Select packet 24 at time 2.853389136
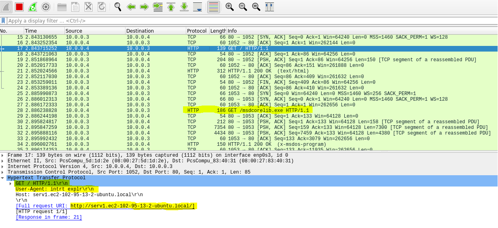Screen dimensions: 498x228 tap(249, 88)
